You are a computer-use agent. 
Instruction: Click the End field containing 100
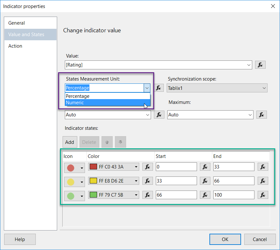(234, 195)
